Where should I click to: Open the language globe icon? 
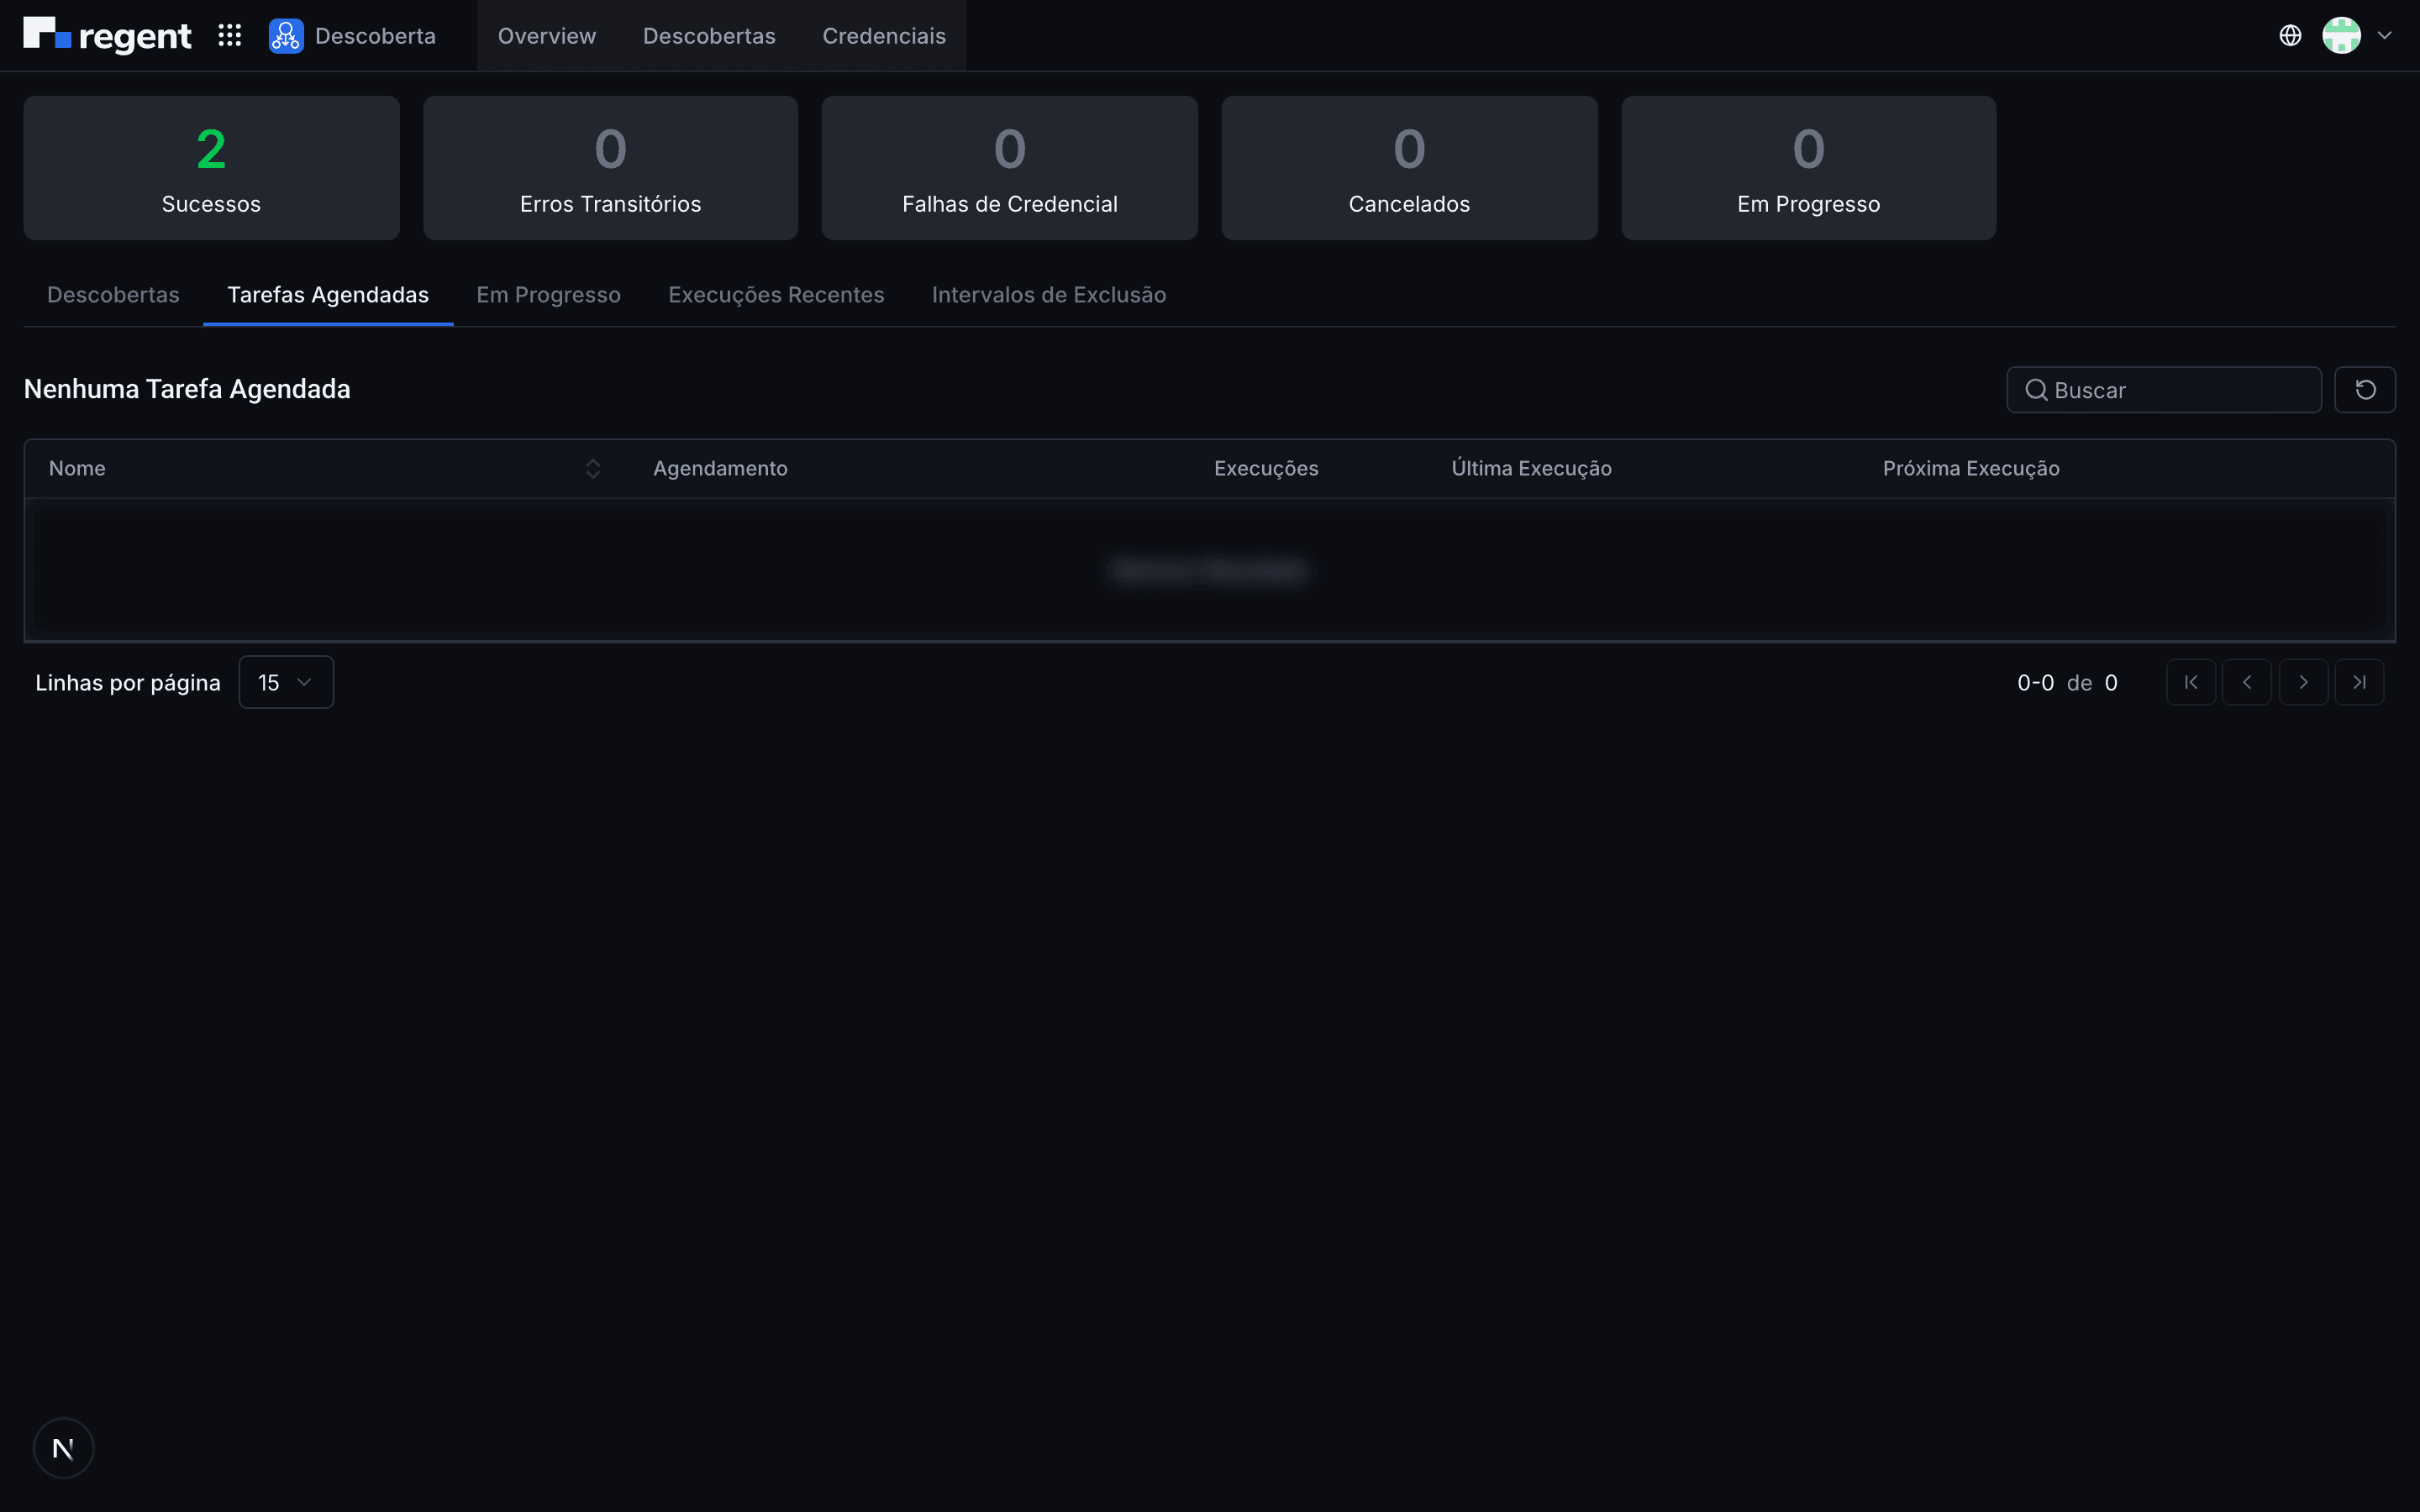2290,36
